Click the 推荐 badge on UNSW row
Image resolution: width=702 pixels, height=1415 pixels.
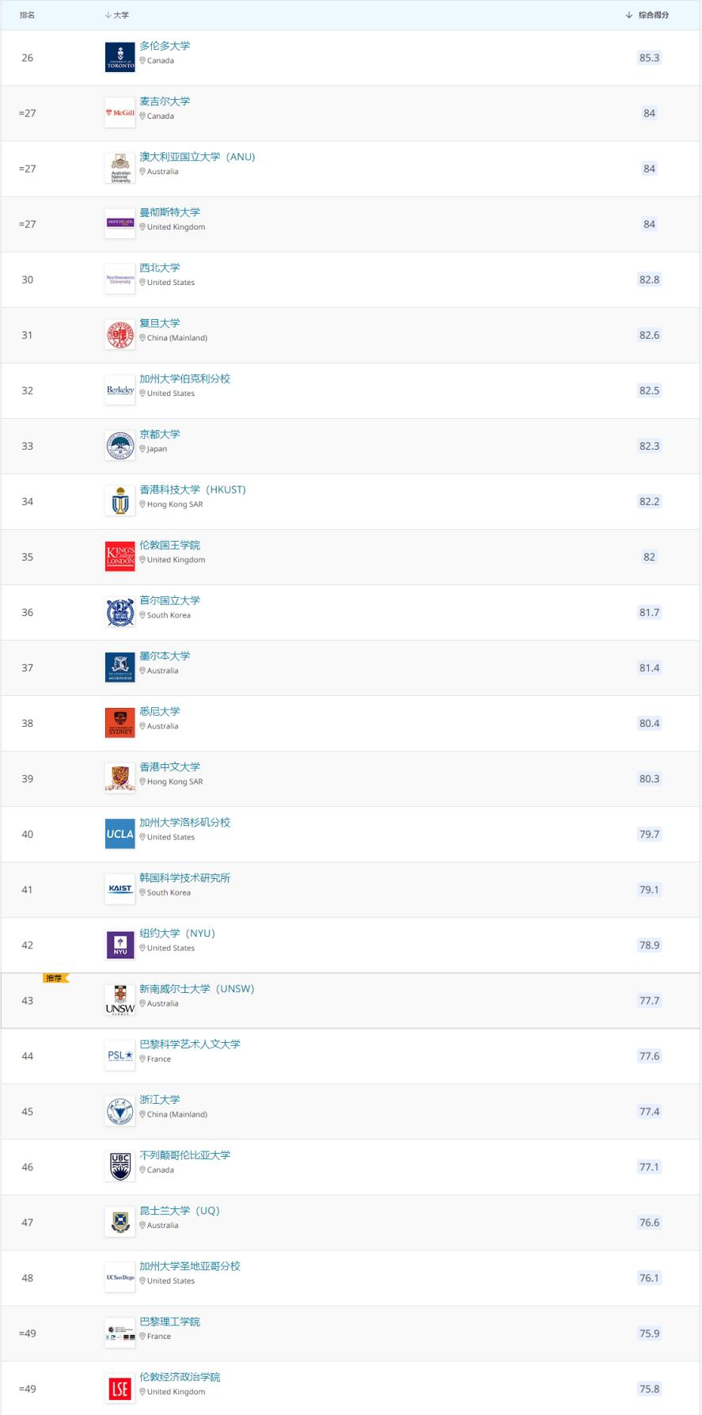55,978
